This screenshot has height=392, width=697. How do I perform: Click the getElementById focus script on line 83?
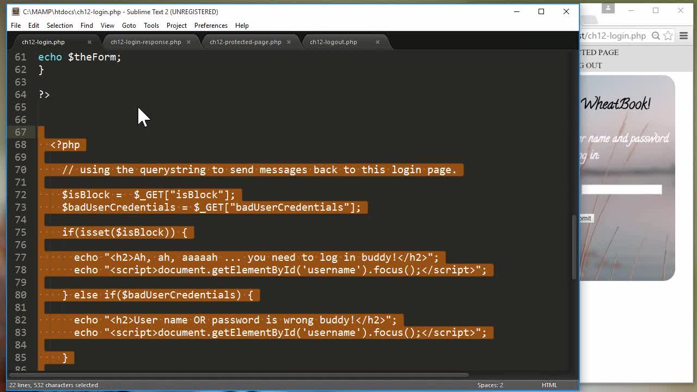[280, 332]
